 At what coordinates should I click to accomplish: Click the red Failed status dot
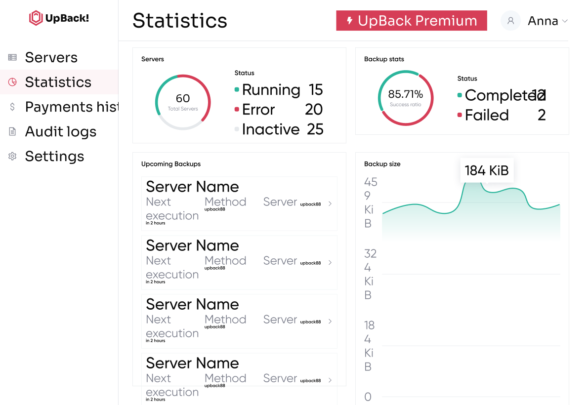pyautogui.click(x=460, y=115)
